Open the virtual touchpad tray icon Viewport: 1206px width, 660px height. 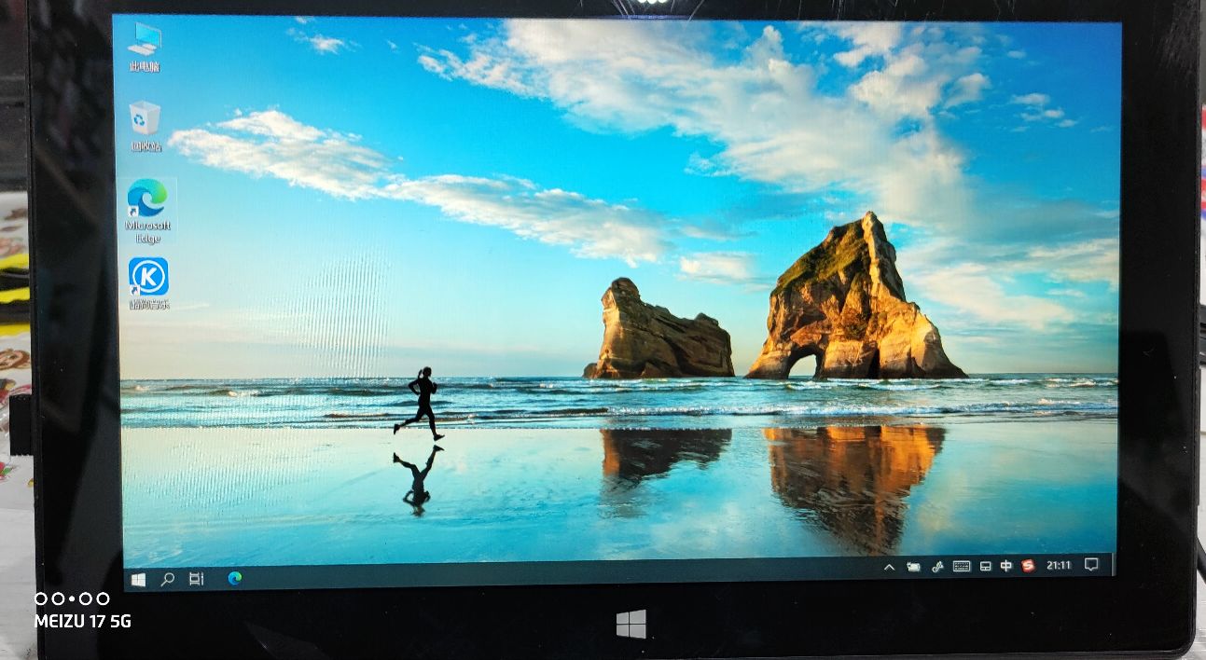985,566
